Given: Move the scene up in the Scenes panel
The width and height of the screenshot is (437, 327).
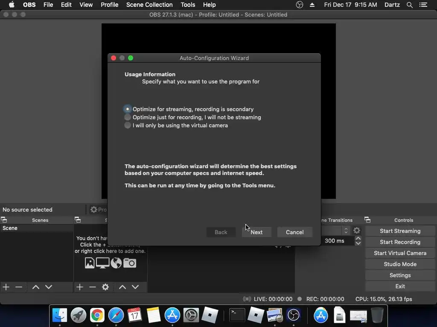Looking at the screenshot, I should pos(36,287).
